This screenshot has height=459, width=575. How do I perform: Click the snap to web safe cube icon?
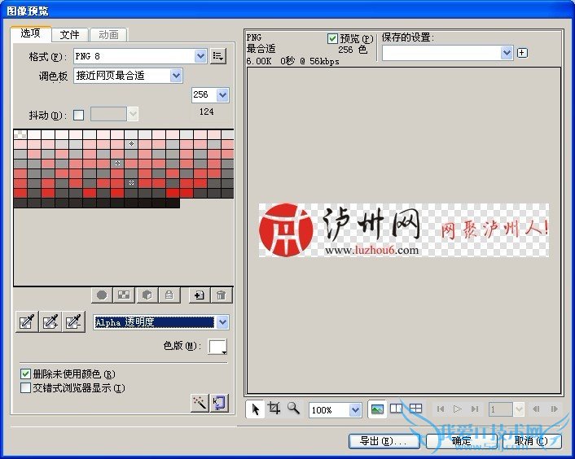[x=147, y=295]
